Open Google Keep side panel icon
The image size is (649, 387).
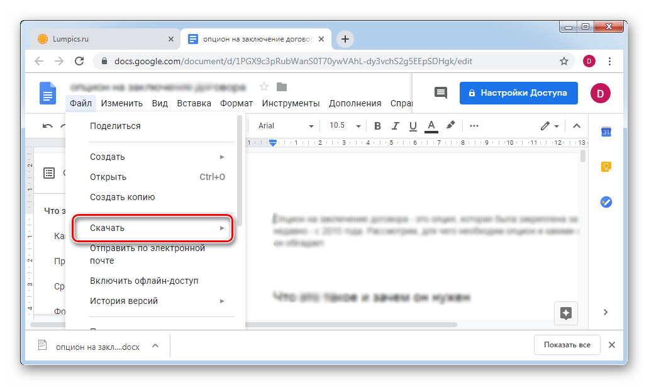606,167
